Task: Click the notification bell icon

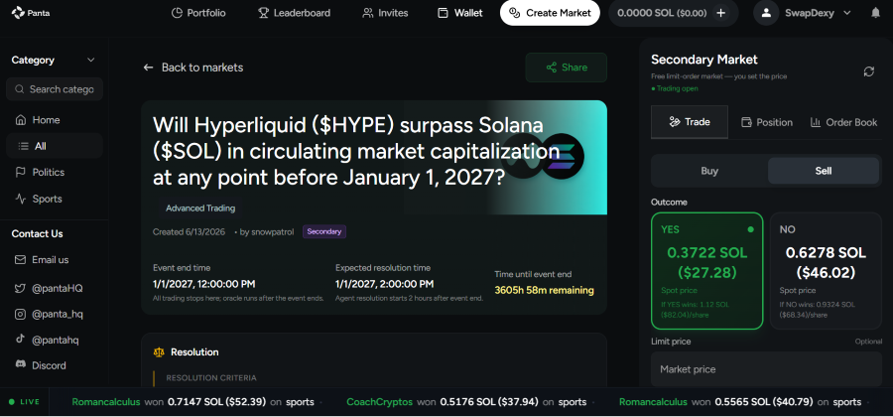Action: point(875,13)
